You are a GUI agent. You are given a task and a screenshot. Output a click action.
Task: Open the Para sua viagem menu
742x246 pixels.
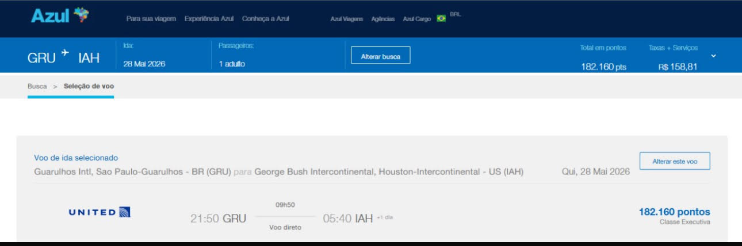pyautogui.click(x=151, y=19)
